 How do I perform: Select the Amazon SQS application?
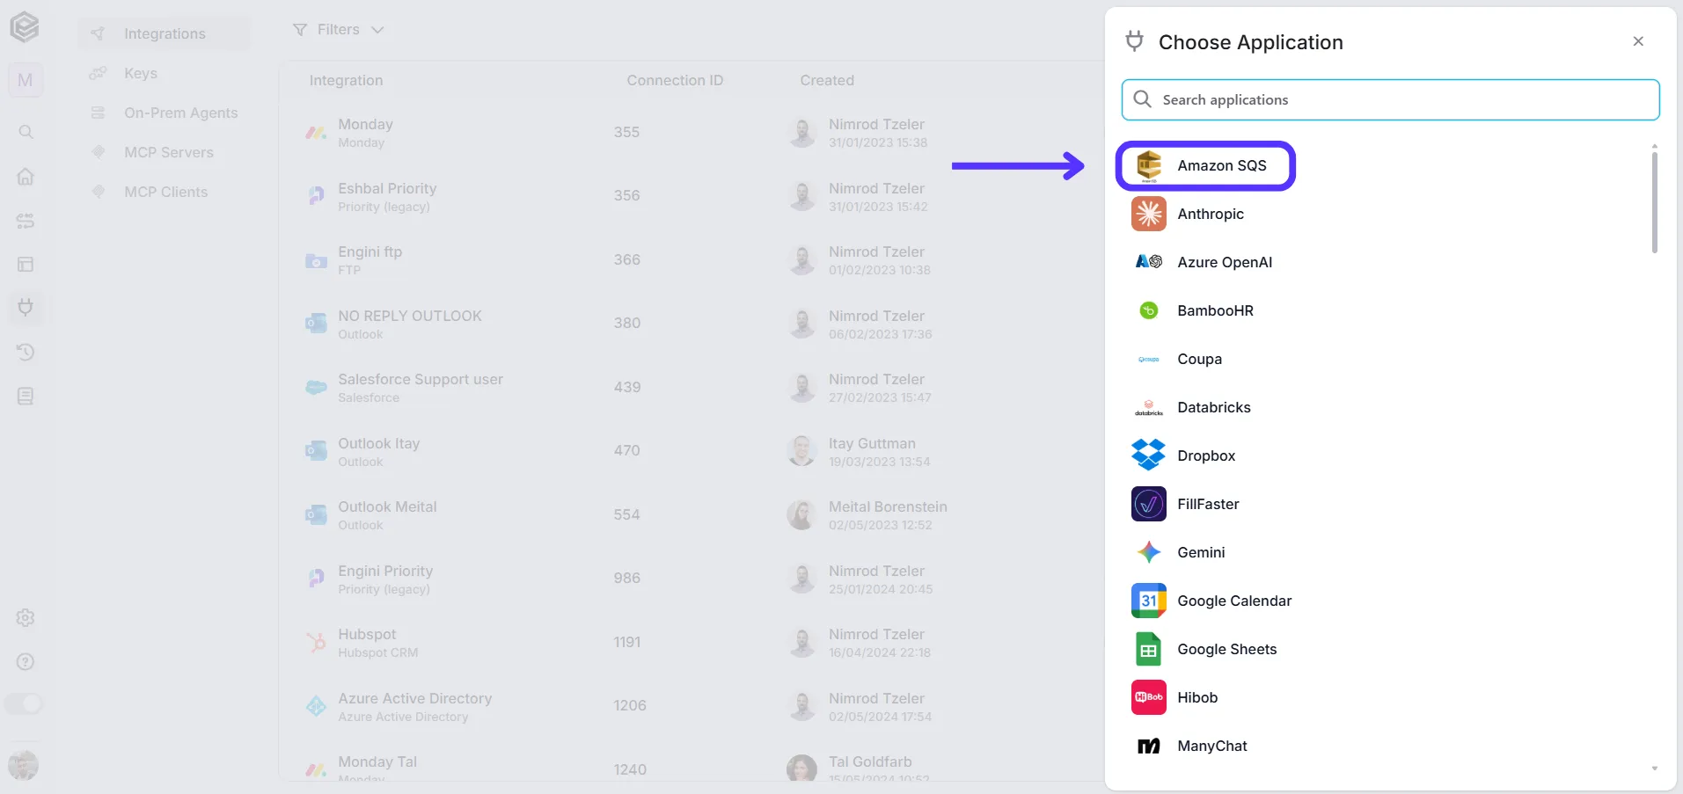click(1204, 165)
